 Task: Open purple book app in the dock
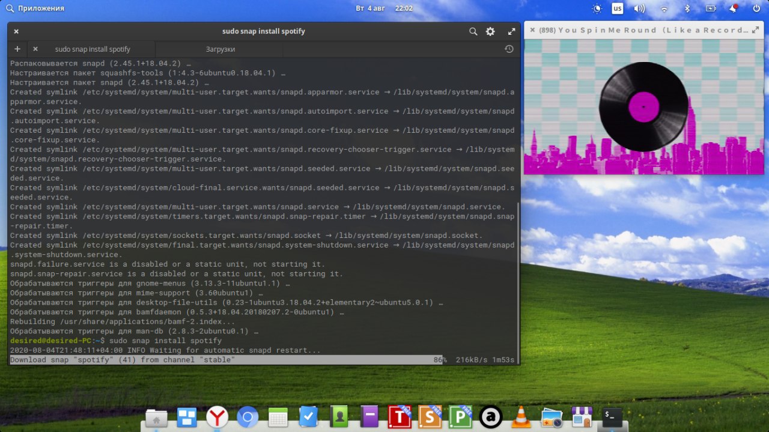[369, 417]
